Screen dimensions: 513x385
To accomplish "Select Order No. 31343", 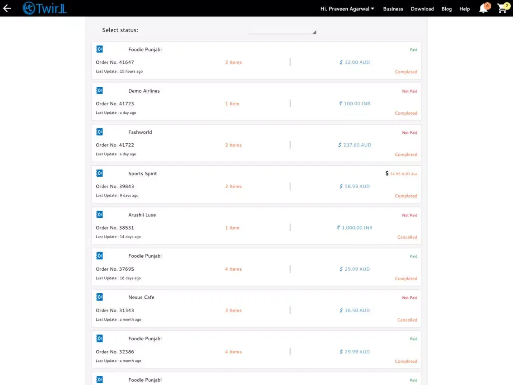I will pyautogui.click(x=115, y=310).
